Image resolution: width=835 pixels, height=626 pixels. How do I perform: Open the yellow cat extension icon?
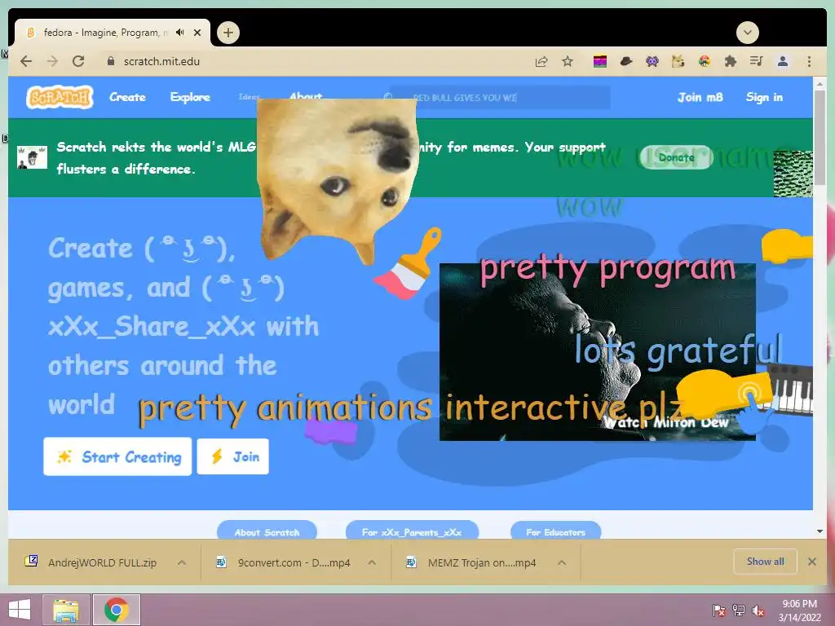(x=678, y=62)
